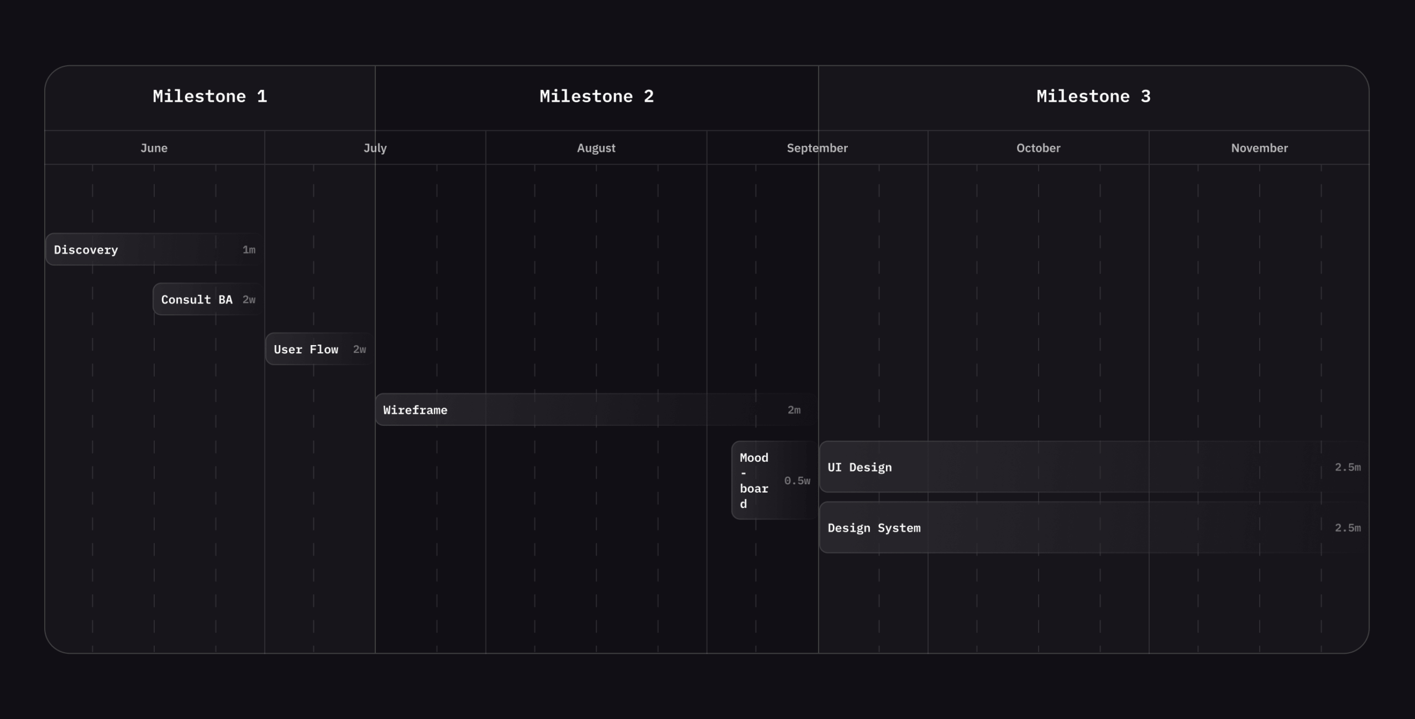The width and height of the screenshot is (1415, 719).
Task: Open the User Flow task bar
Action: [320, 349]
